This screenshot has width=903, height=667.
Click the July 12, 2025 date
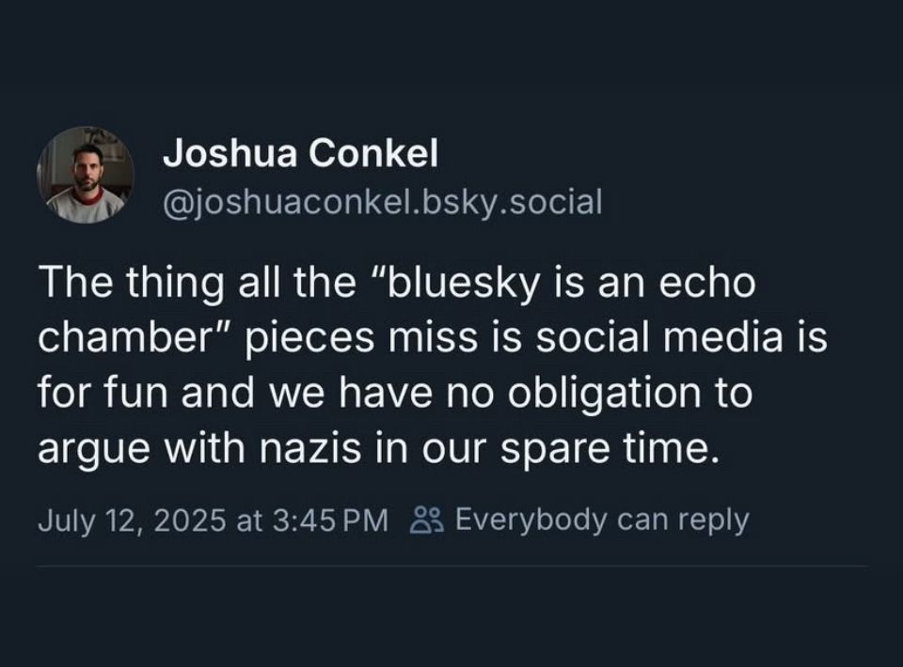[132, 520]
